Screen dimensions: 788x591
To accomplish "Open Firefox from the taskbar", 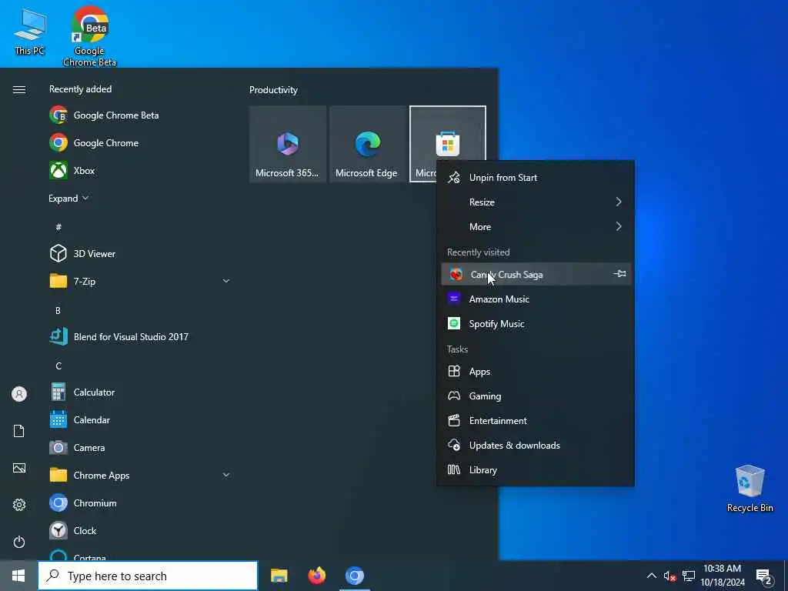I will coord(316,576).
